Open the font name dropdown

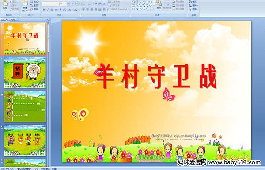[50, 4]
